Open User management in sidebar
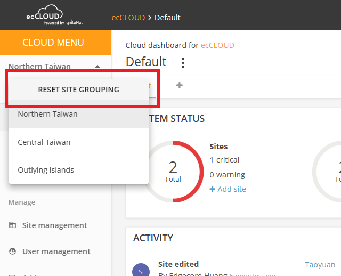This screenshot has width=341, height=276. [x=56, y=251]
